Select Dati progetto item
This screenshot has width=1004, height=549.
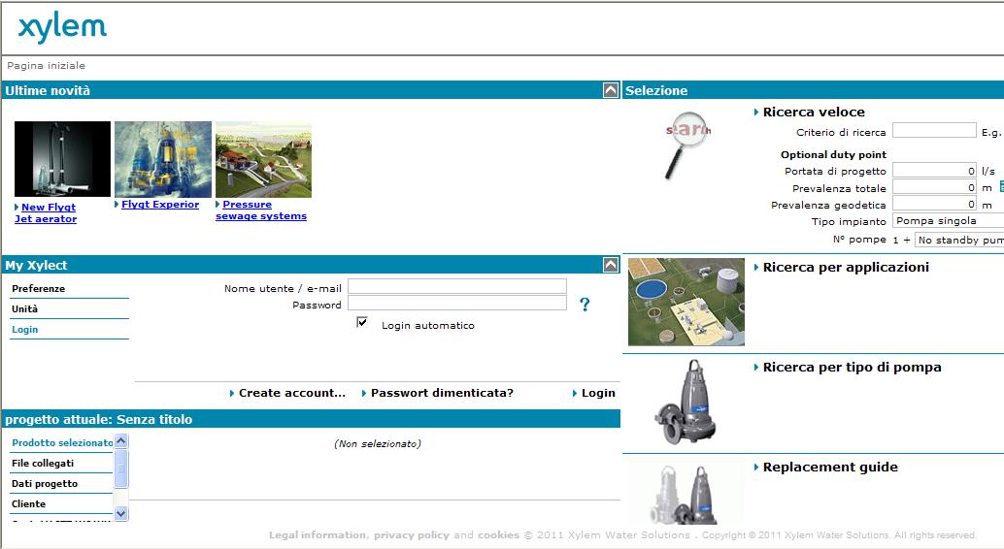click(45, 484)
